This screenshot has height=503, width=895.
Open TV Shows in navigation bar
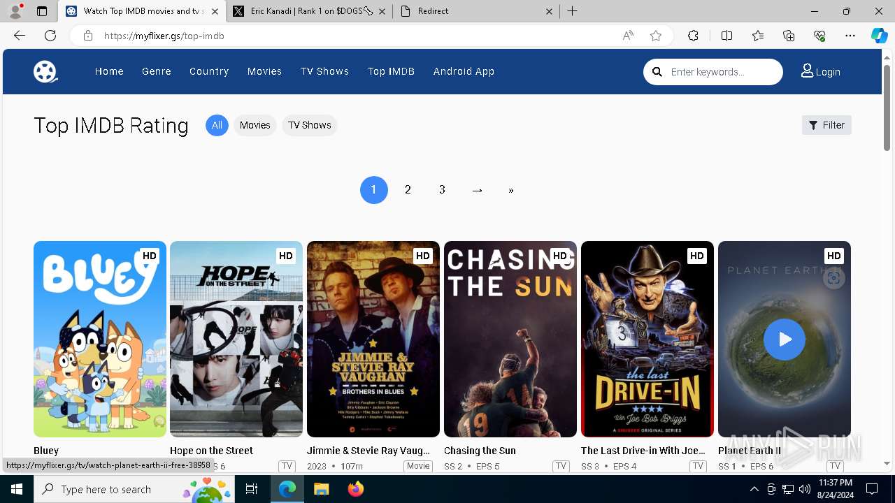pos(324,71)
